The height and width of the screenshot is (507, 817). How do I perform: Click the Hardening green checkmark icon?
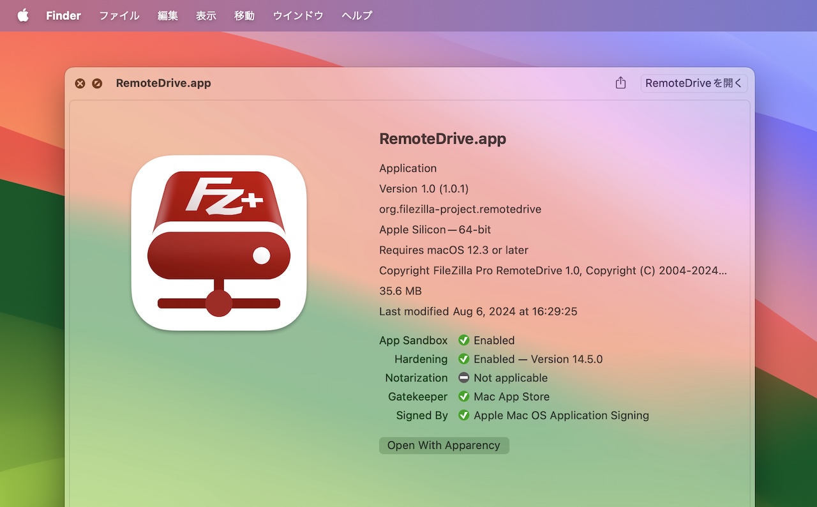[x=464, y=359]
